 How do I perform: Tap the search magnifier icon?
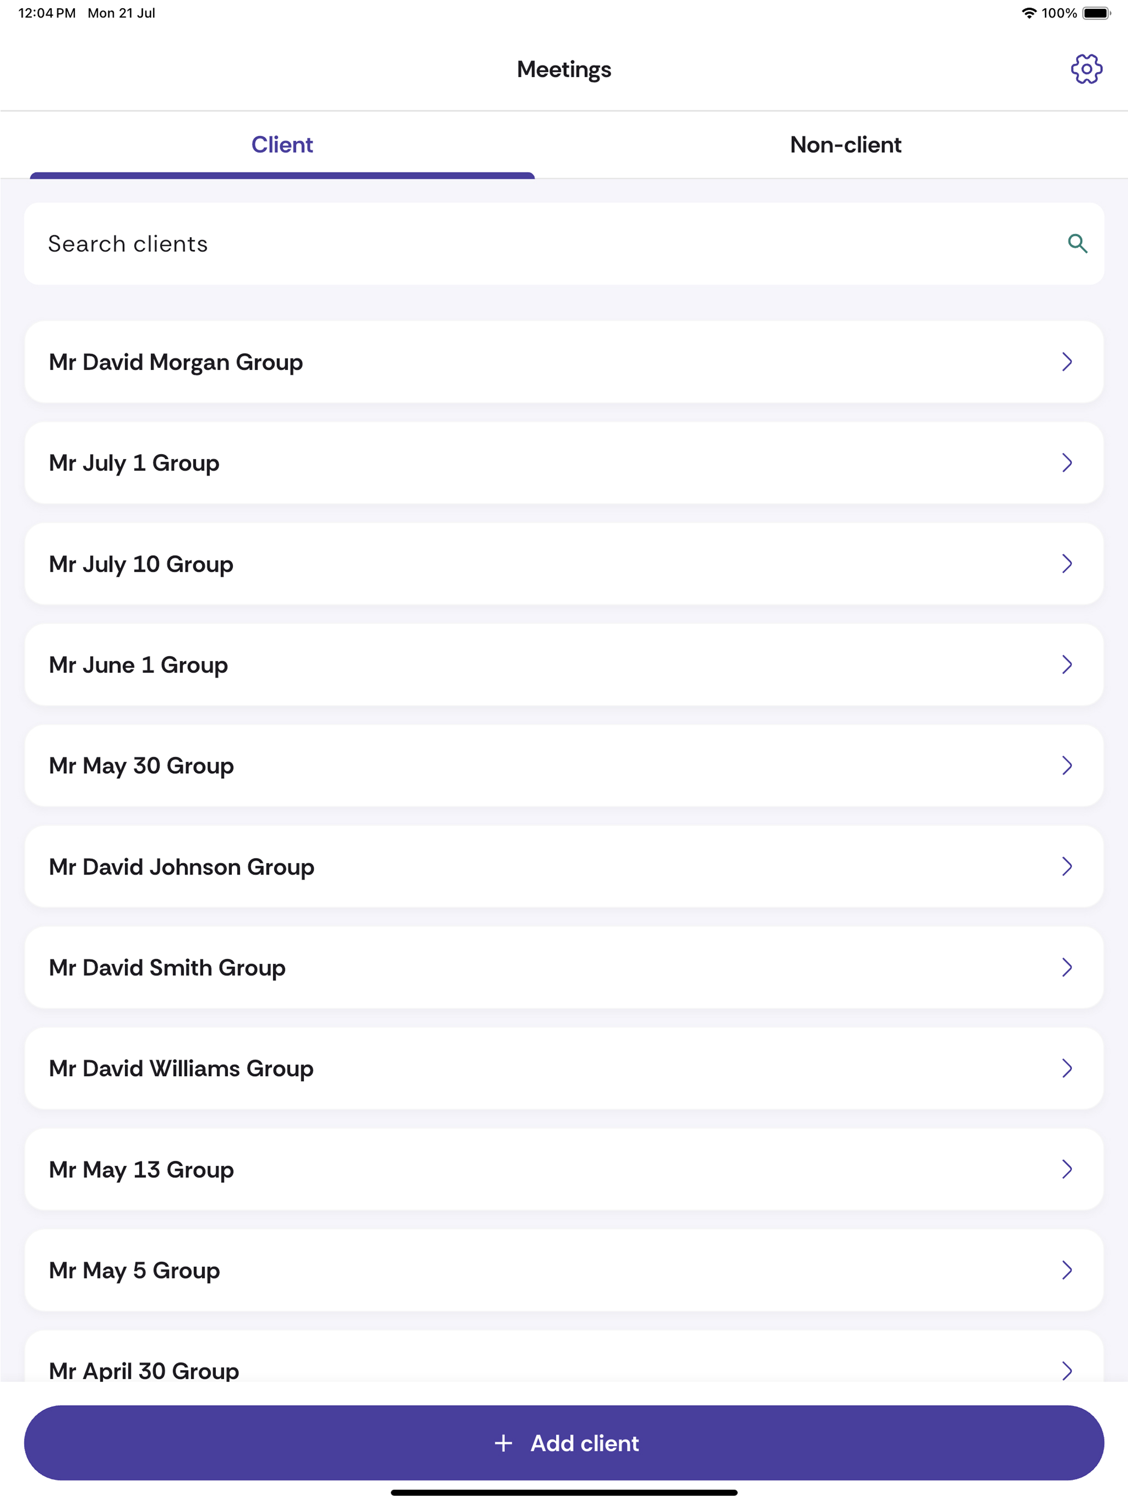click(1077, 243)
